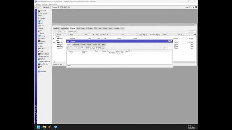This screenshot has width=232, height=130.
Task: Switch to GRE Tunnel tab
Action: point(98,28)
